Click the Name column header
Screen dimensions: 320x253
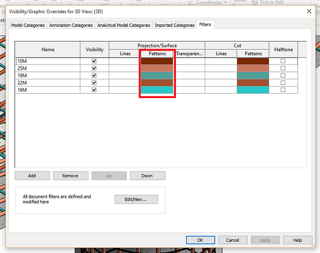tap(48, 50)
